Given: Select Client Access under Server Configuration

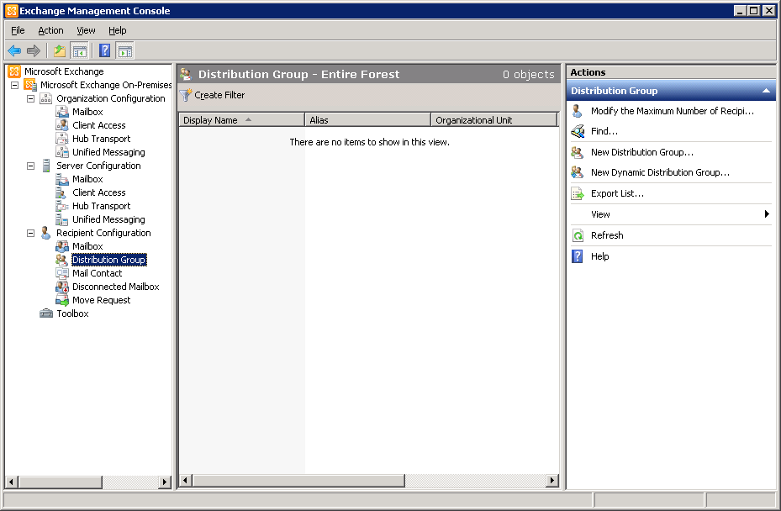Looking at the screenshot, I should point(99,192).
